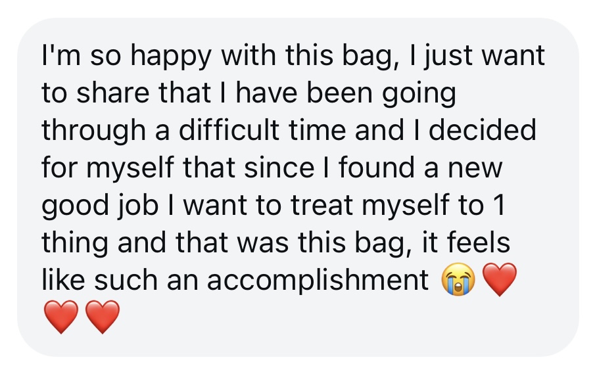Click the last red heart in the message
Viewport: 595px width, 368px height.
[x=103, y=317]
